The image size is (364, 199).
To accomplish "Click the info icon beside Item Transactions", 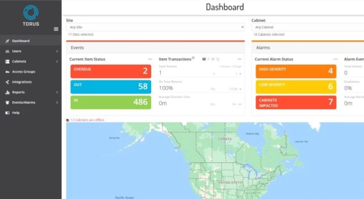I will (193, 58).
